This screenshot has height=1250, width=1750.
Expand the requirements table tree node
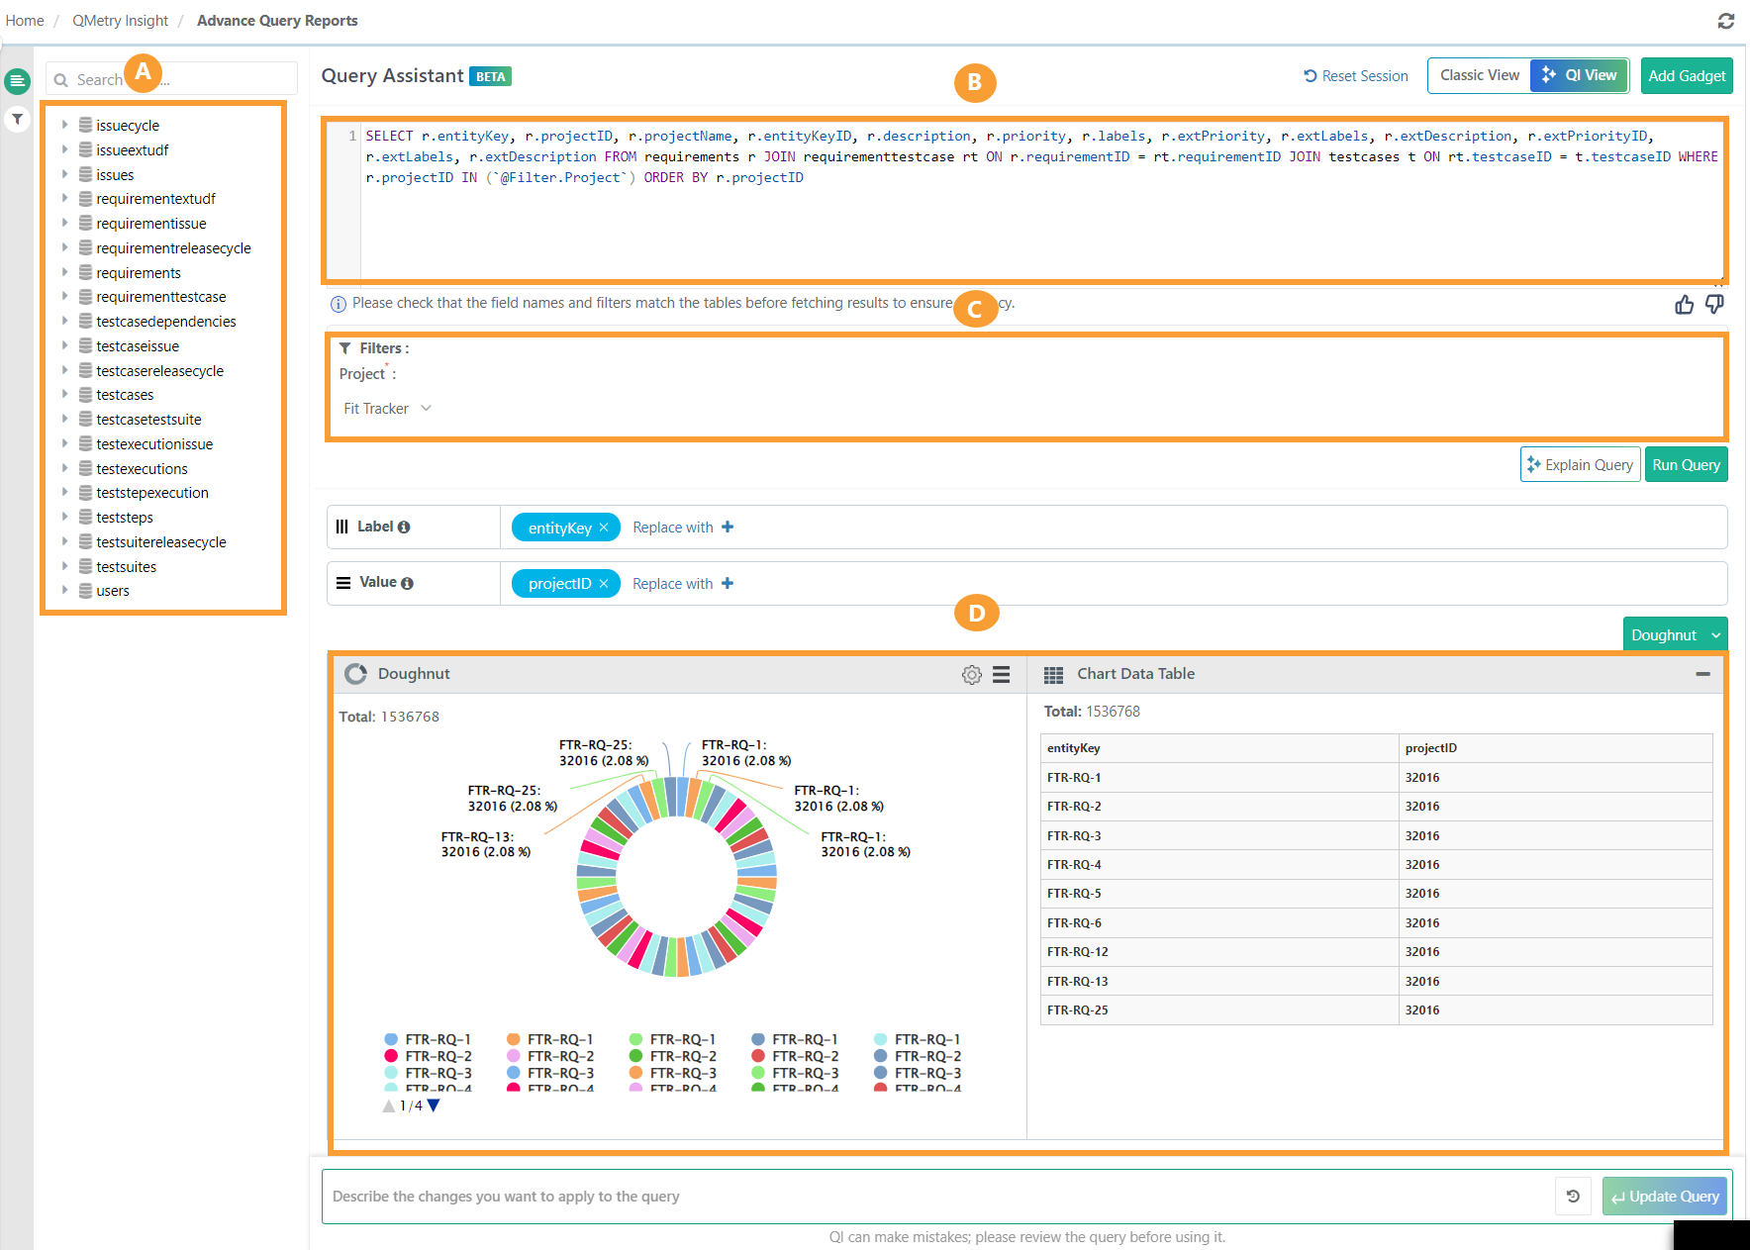64,272
